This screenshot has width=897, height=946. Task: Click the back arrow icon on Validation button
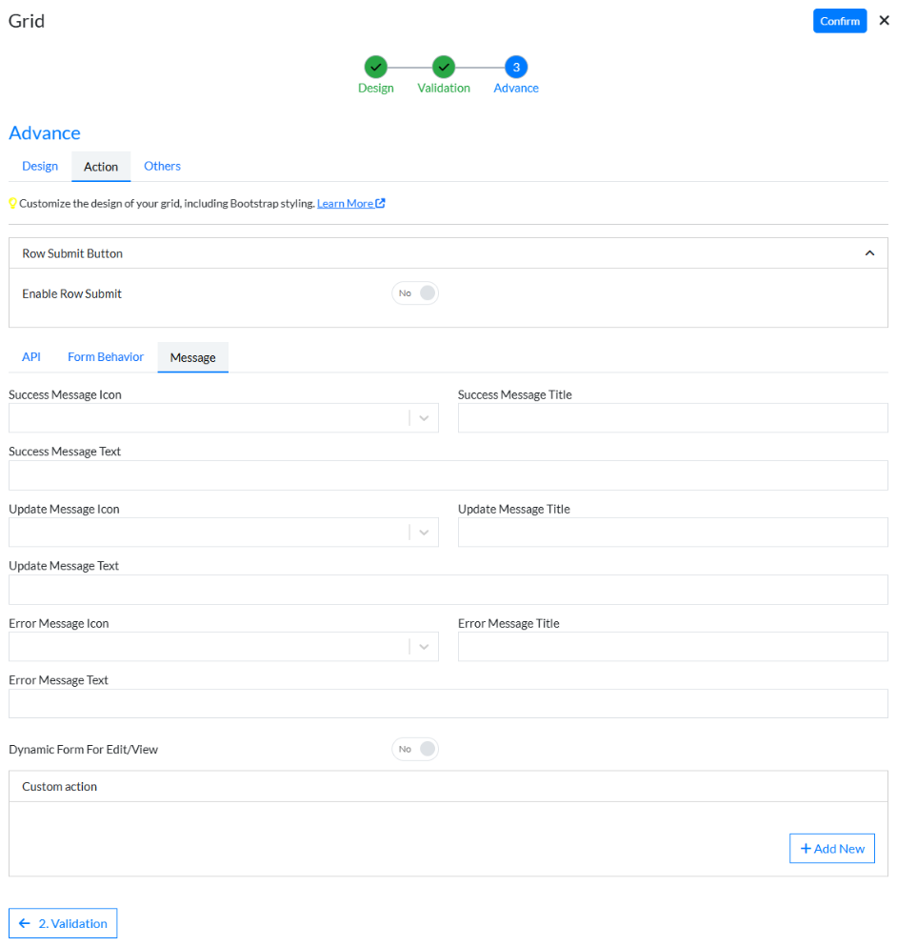(21, 922)
